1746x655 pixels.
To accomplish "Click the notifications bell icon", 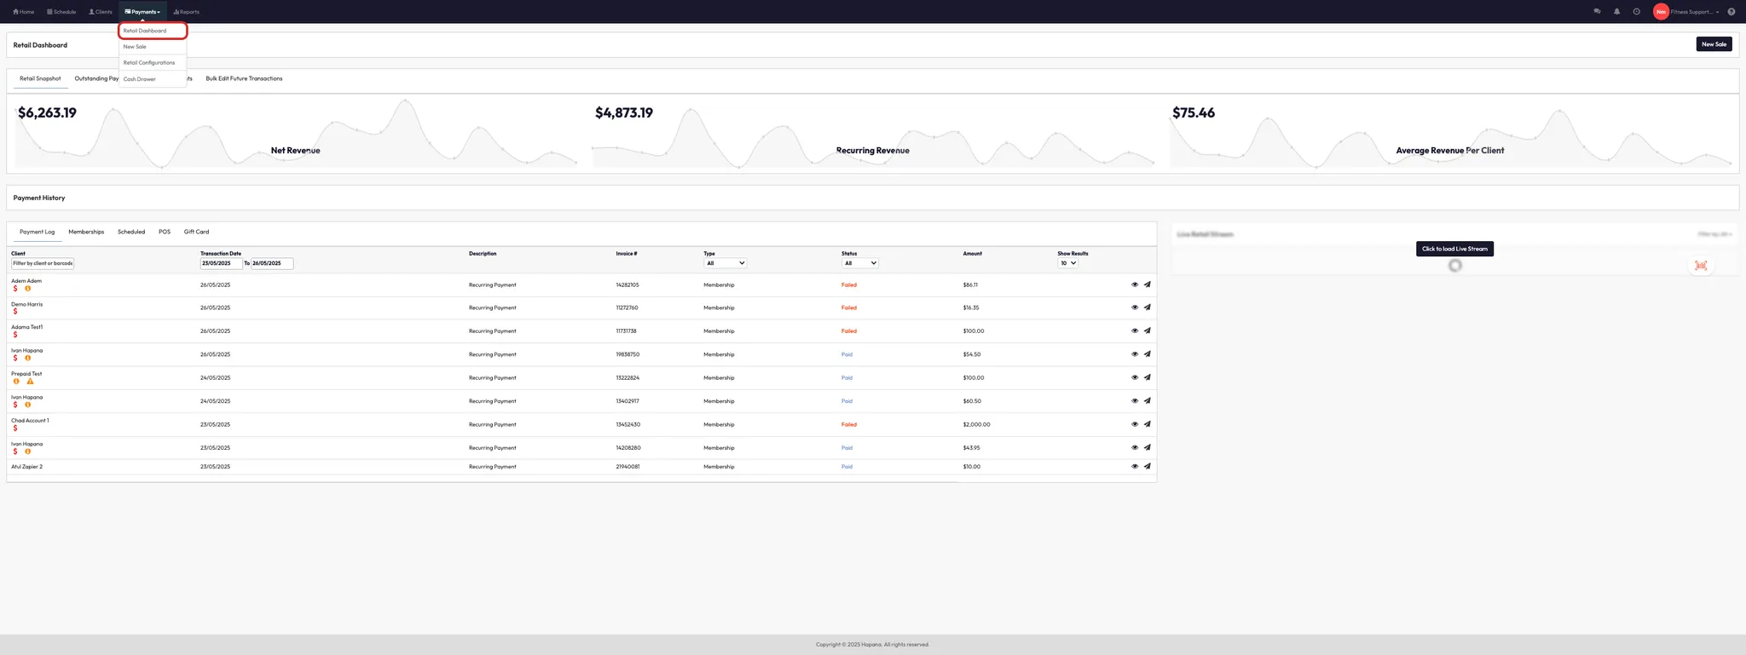I will 1616,12.
